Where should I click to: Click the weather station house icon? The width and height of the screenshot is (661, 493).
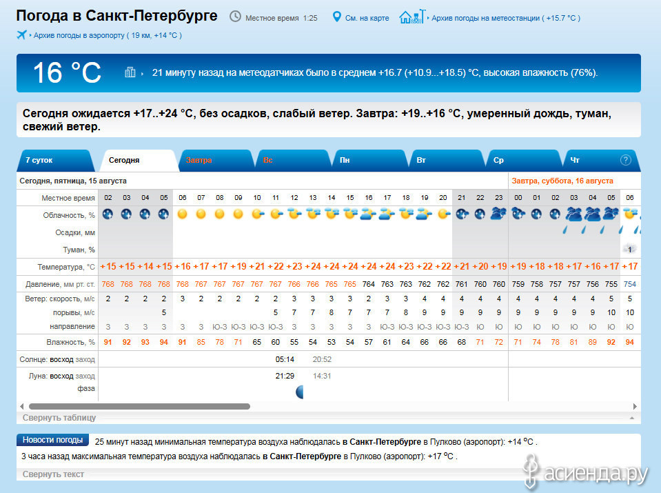[412, 17]
